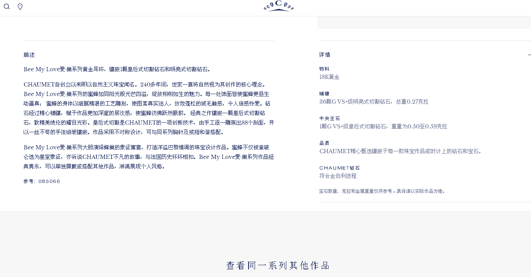Click the CHAUMET钻石 label
This screenshot has width=531, height=277.
339,168
